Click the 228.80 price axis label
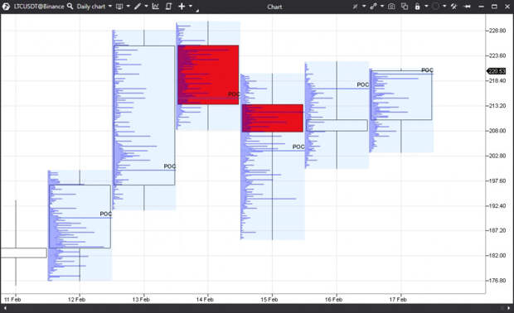Screen dimensions: 514x313 point(497,31)
